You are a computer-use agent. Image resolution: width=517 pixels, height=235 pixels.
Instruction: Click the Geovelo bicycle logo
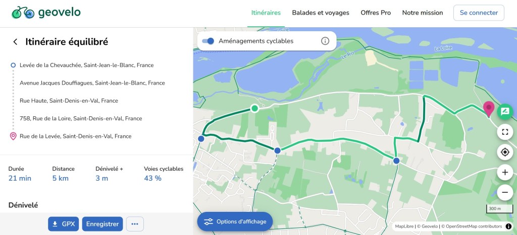pos(23,13)
